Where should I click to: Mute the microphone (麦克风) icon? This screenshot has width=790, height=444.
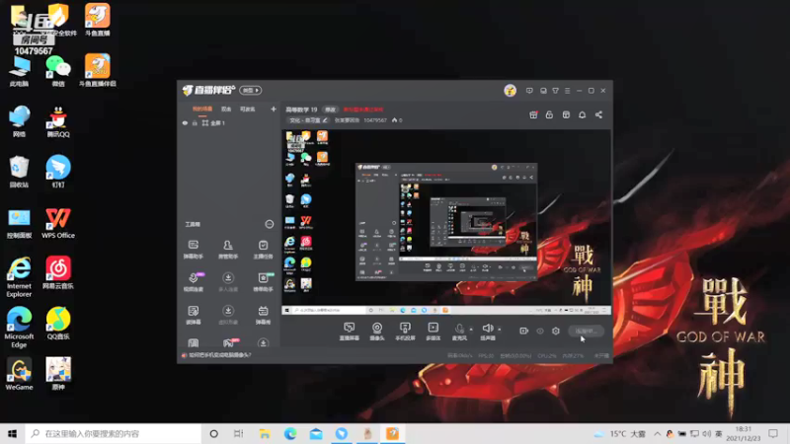[x=459, y=329]
